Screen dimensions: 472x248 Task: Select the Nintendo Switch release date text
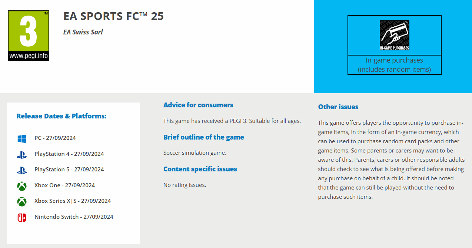click(74, 217)
